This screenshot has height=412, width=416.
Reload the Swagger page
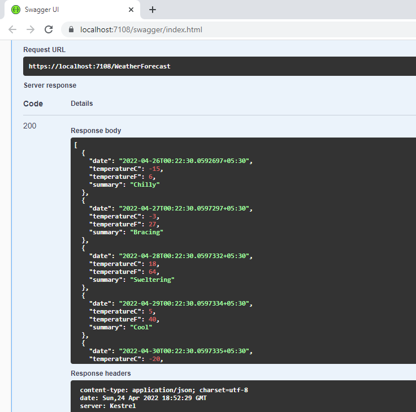point(49,29)
